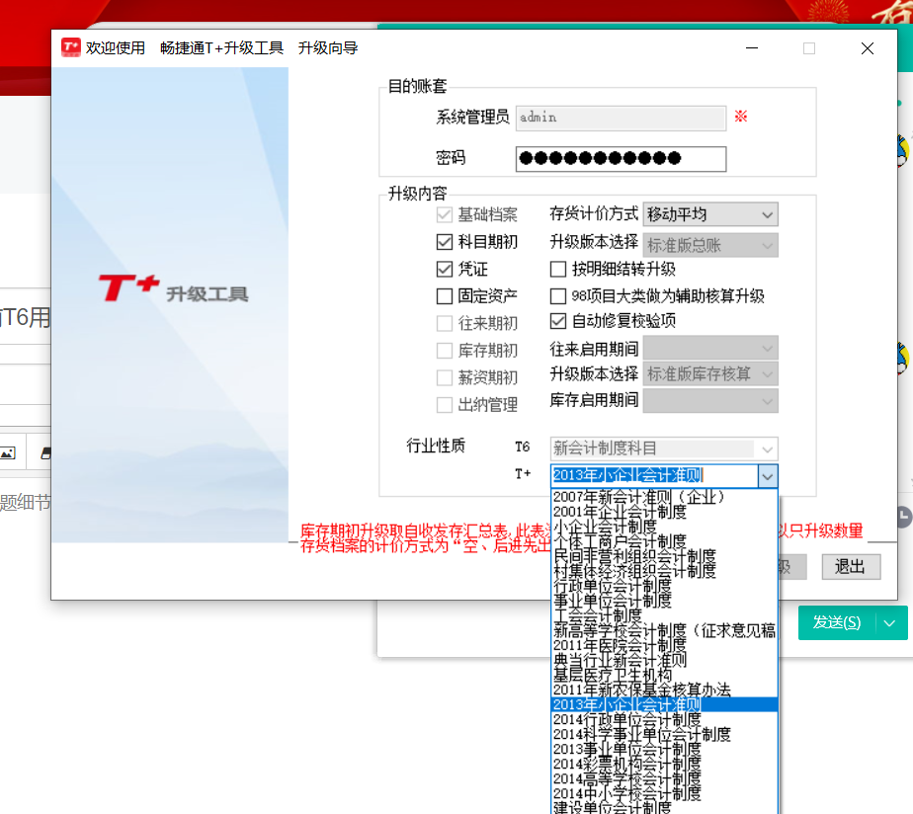The image size is (913, 814).
Task: Check 按明细结转升级 option
Action: (558, 269)
